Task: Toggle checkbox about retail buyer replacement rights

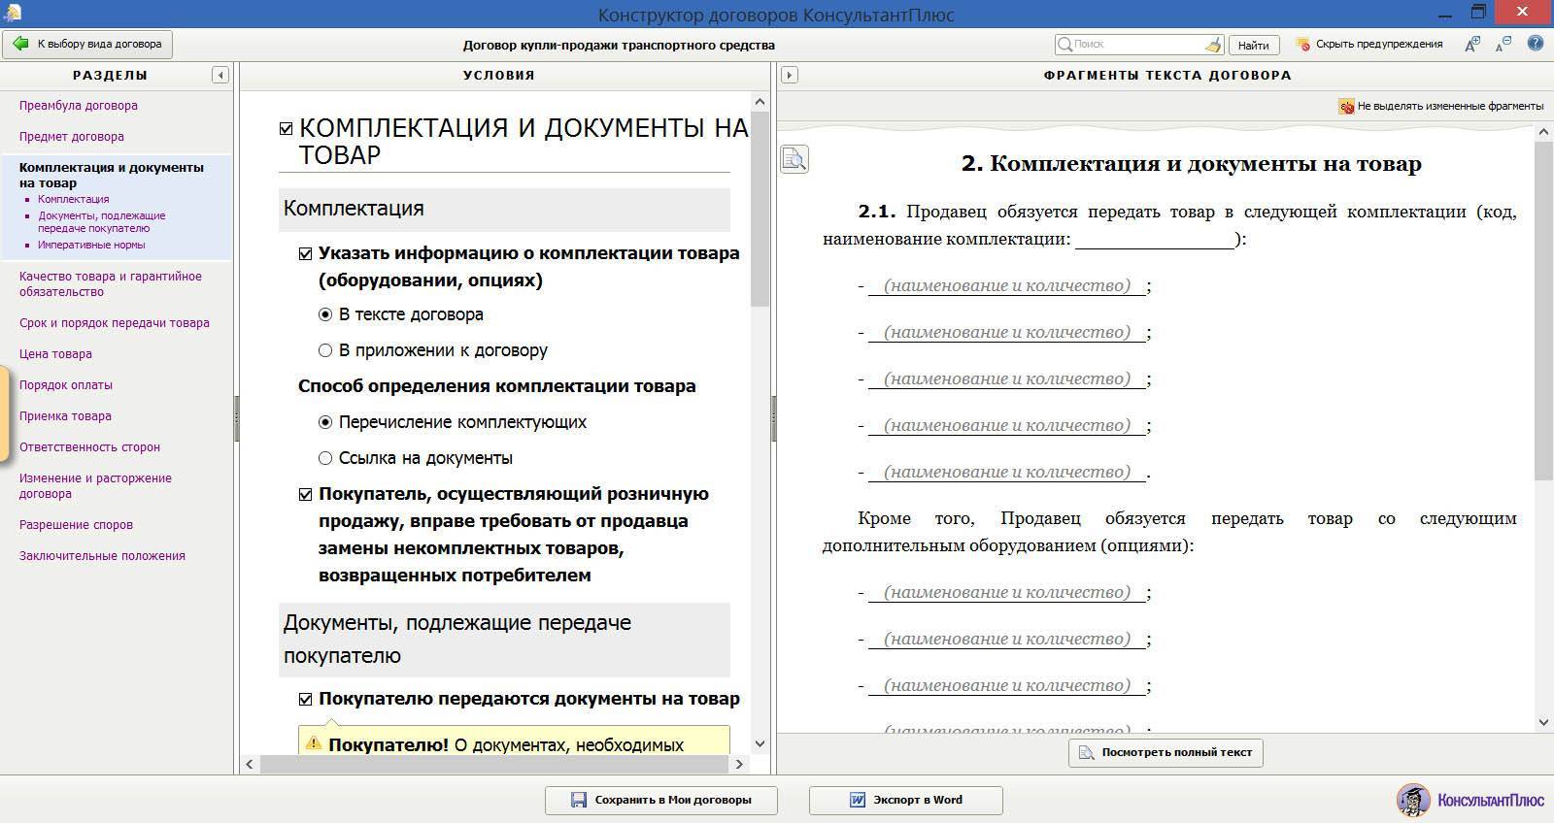Action: (305, 494)
